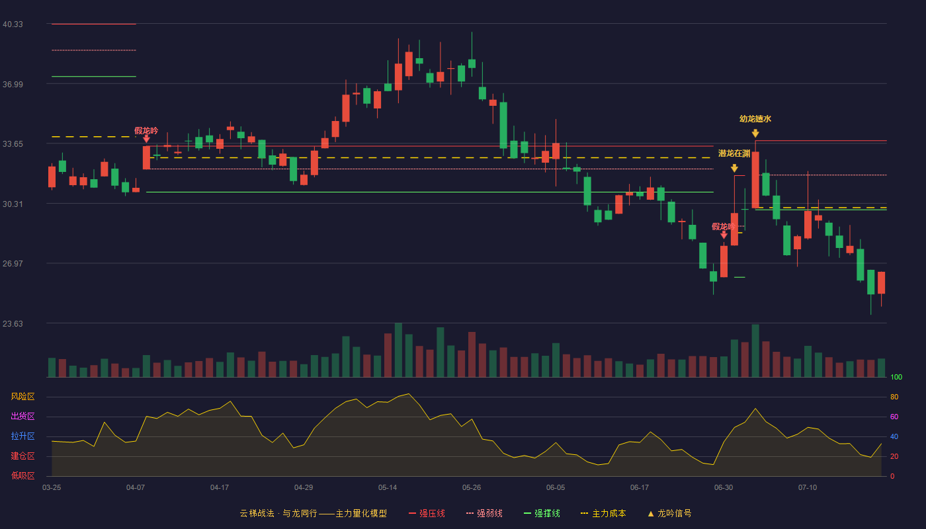
Task: Select the 拉升区 zone label
Action: [22, 436]
